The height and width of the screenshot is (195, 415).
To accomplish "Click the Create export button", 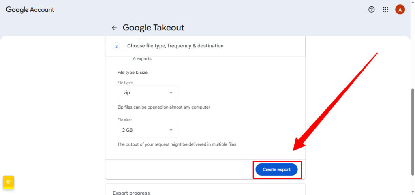I will coord(276,169).
